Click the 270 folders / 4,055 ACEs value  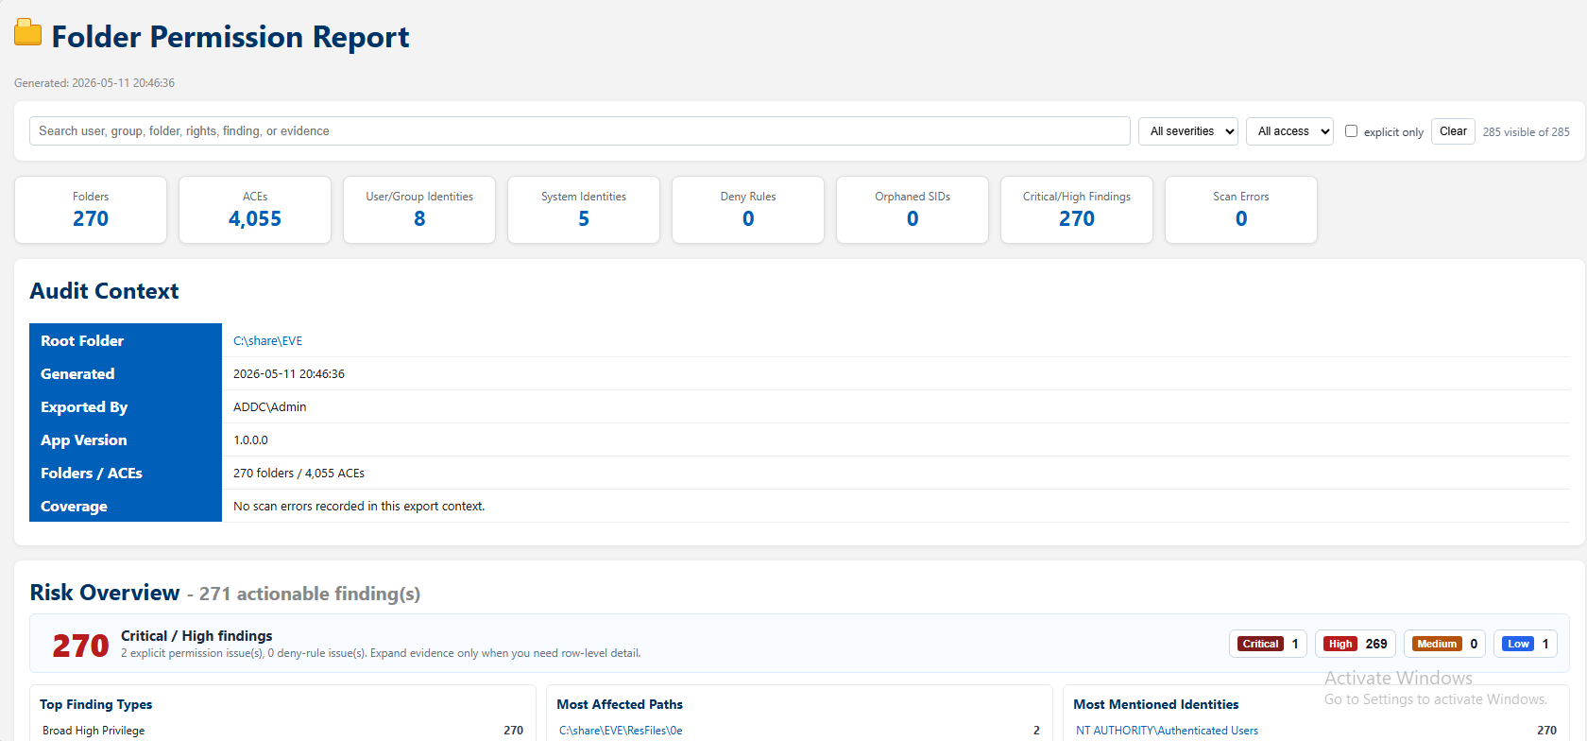(299, 474)
